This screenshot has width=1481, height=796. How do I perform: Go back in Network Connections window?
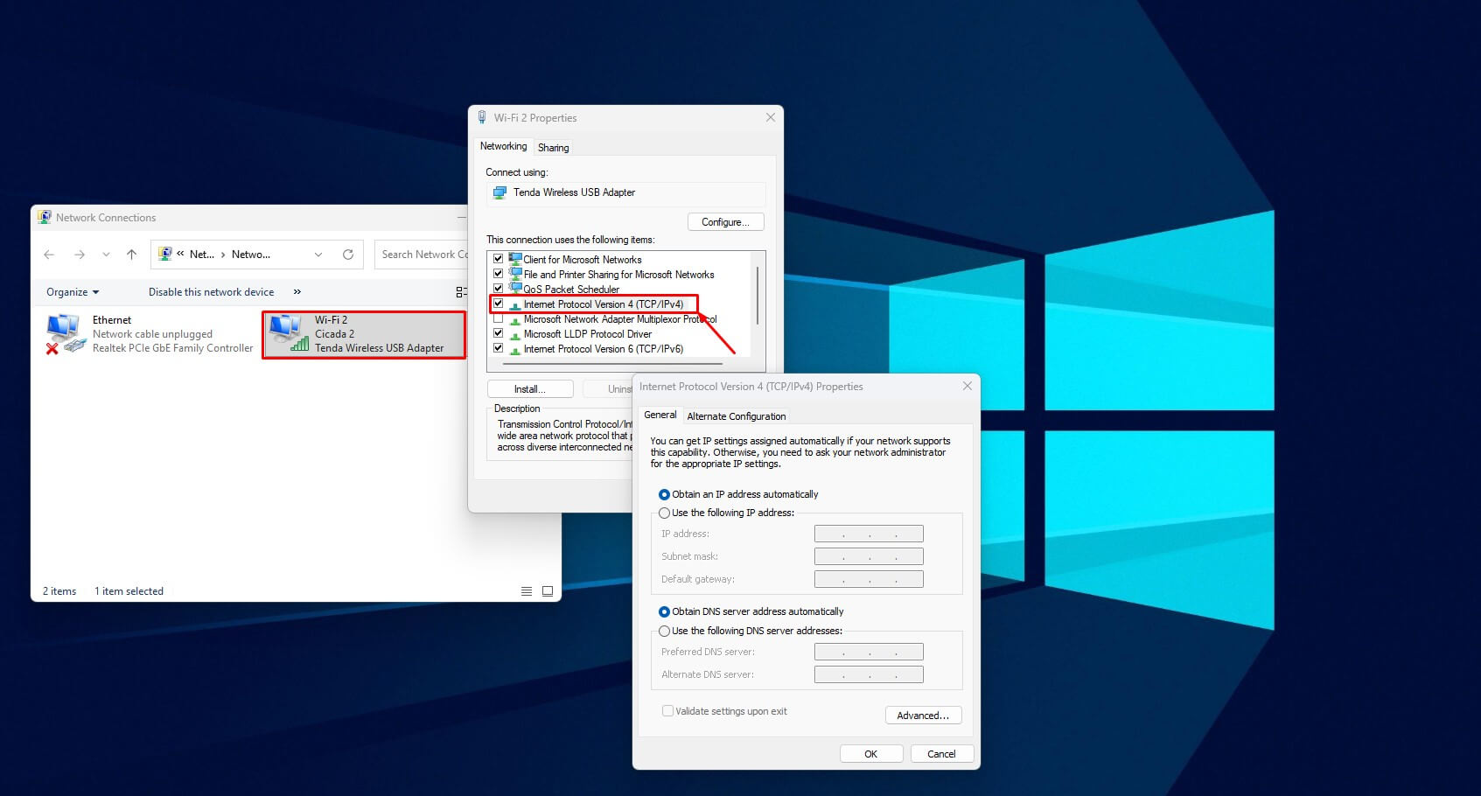(49, 255)
